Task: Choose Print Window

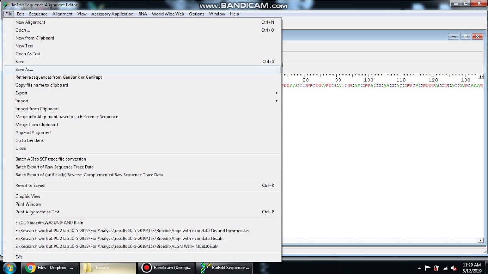Action: [x=142, y=204]
